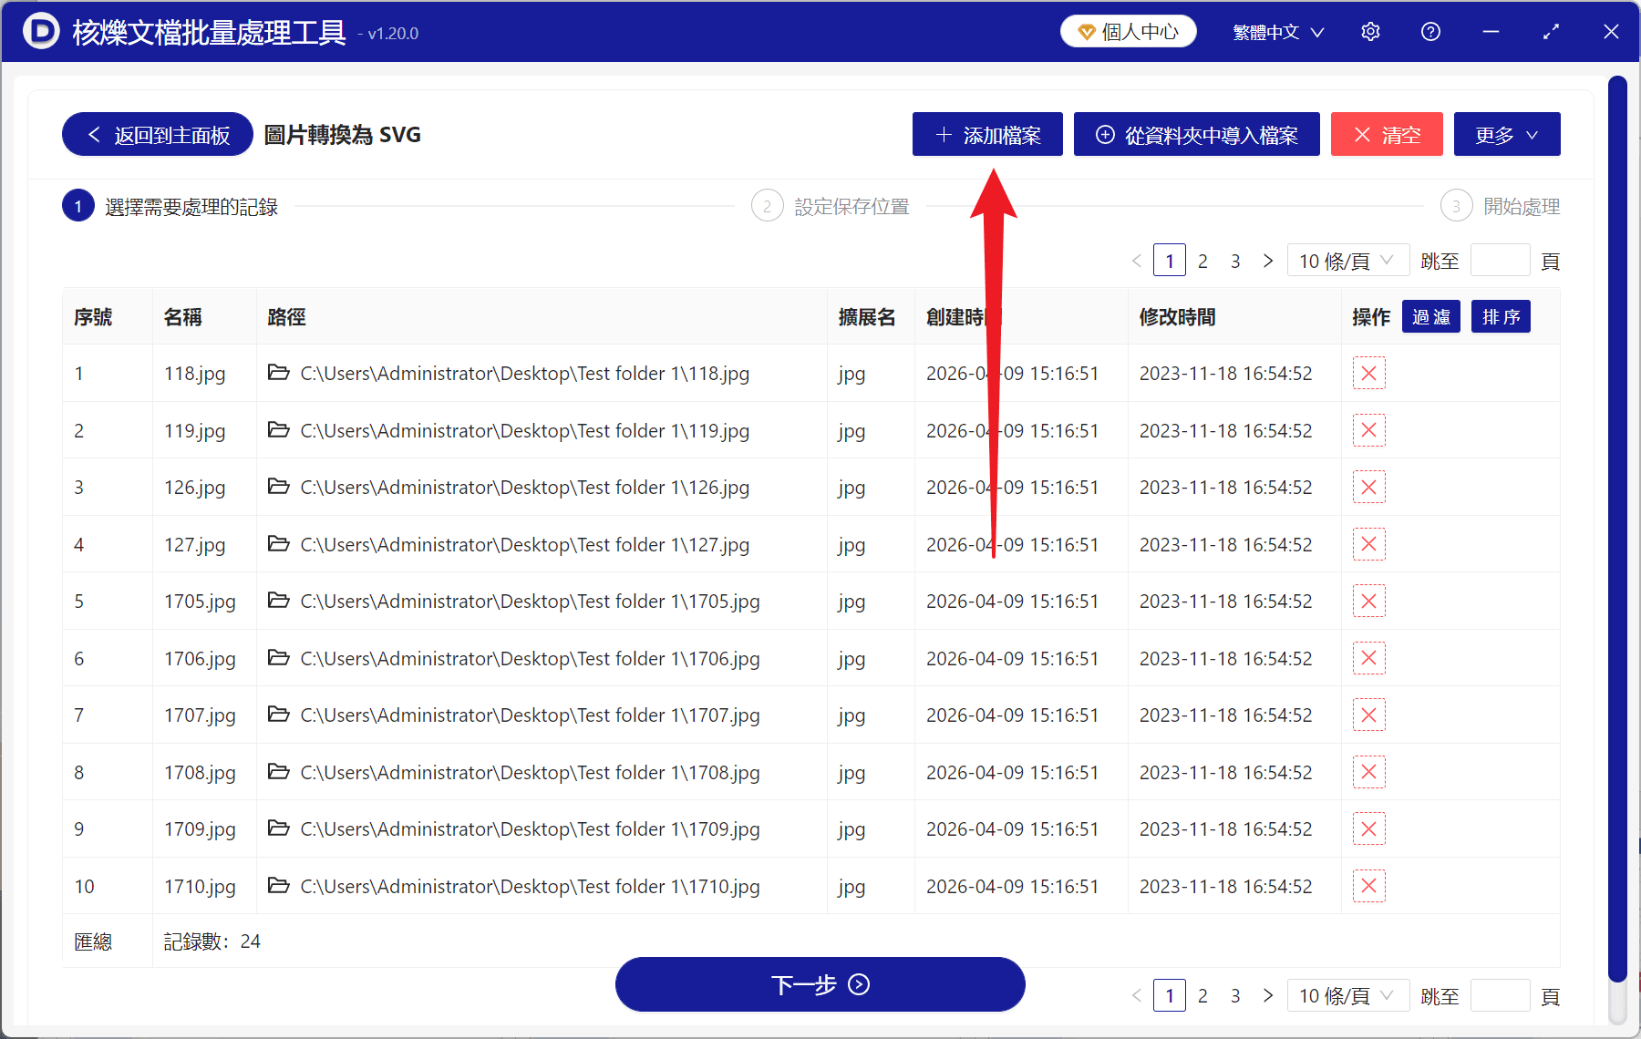The image size is (1641, 1039).
Task: Click 返回到主面板 to go back
Action: pyautogui.click(x=156, y=134)
